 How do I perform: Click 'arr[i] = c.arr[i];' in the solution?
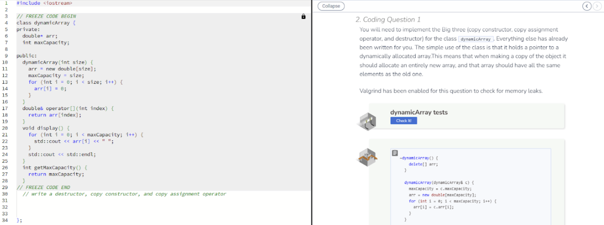pyautogui.click(x=433, y=207)
